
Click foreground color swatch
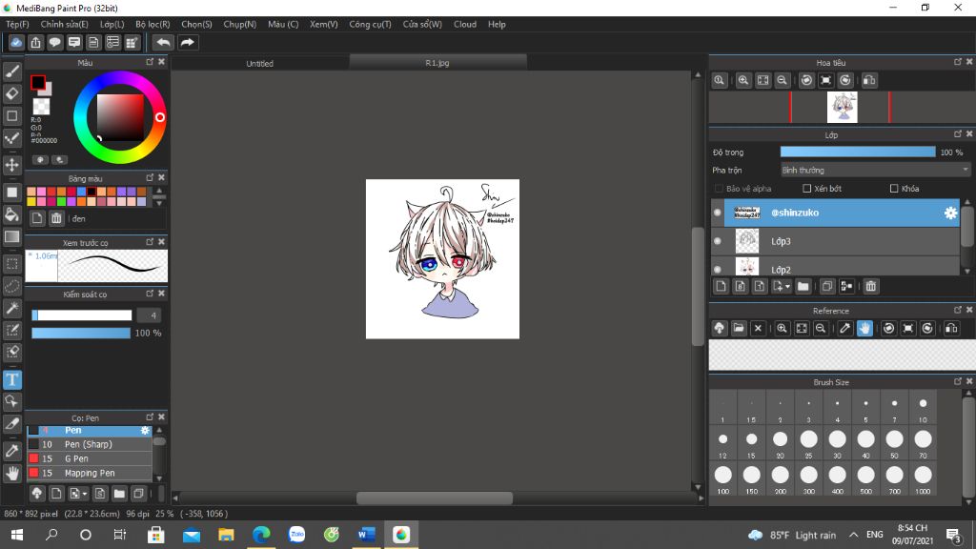click(x=38, y=82)
